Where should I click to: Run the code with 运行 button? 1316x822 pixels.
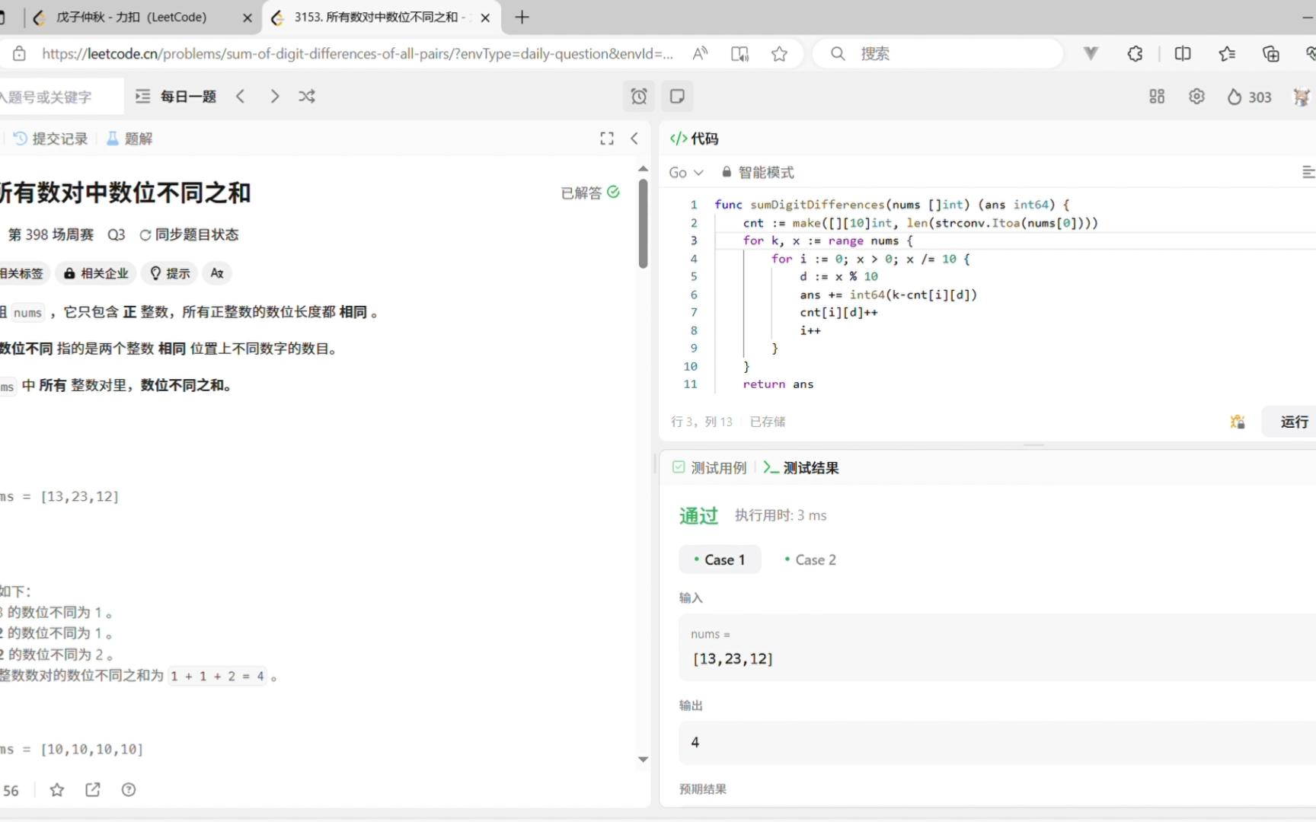click(1294, 422)
